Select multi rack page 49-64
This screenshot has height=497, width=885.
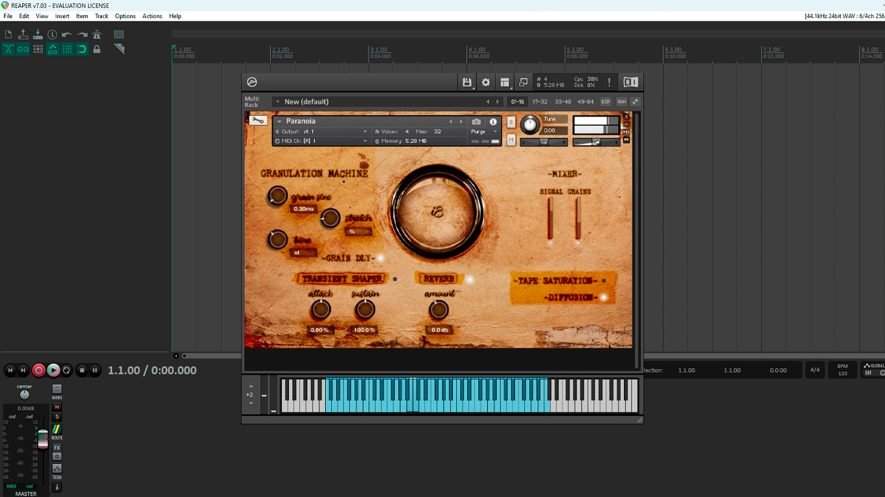[x=586, y=102]
